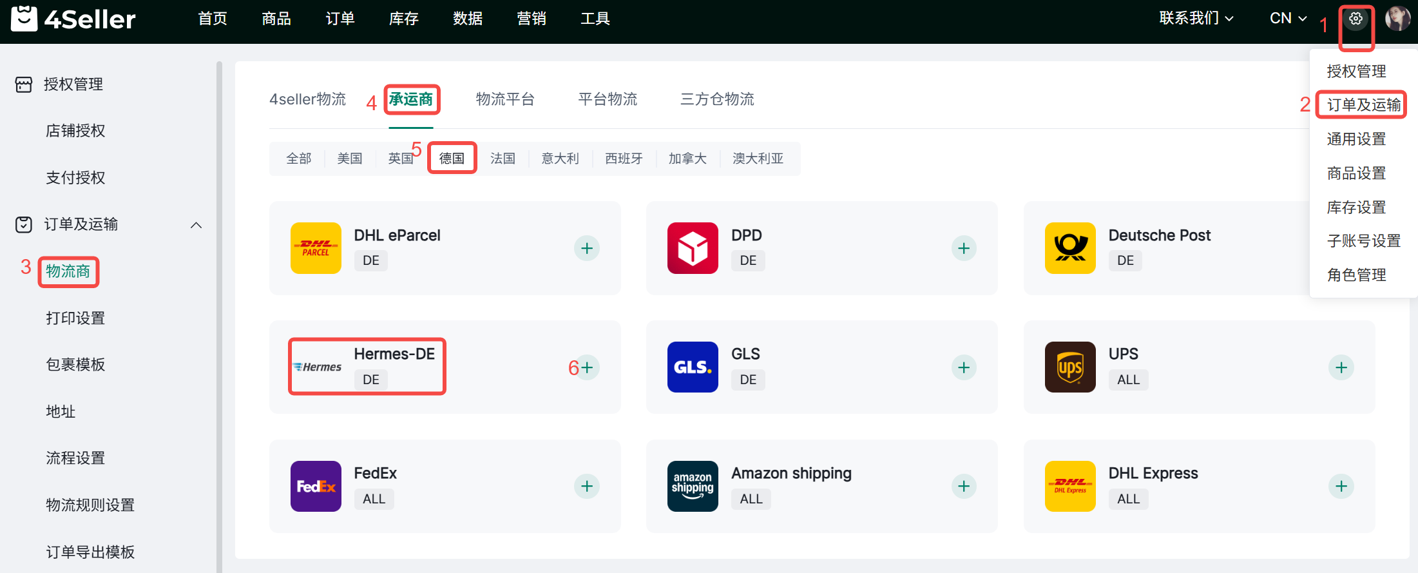Add the Hermes-DE carrier
Screen dimensions: 1418x573
tap(586, 367)
